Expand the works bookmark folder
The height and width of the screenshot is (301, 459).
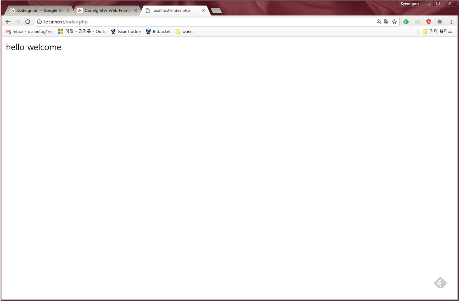[185, 31]
